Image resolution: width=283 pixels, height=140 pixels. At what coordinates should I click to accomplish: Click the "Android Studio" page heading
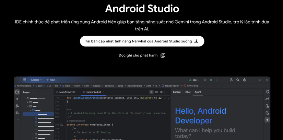(142, 8)
